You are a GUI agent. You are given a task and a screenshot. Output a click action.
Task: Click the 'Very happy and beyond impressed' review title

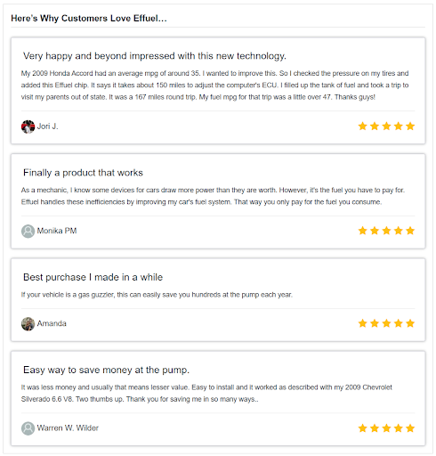pos(155,56)
